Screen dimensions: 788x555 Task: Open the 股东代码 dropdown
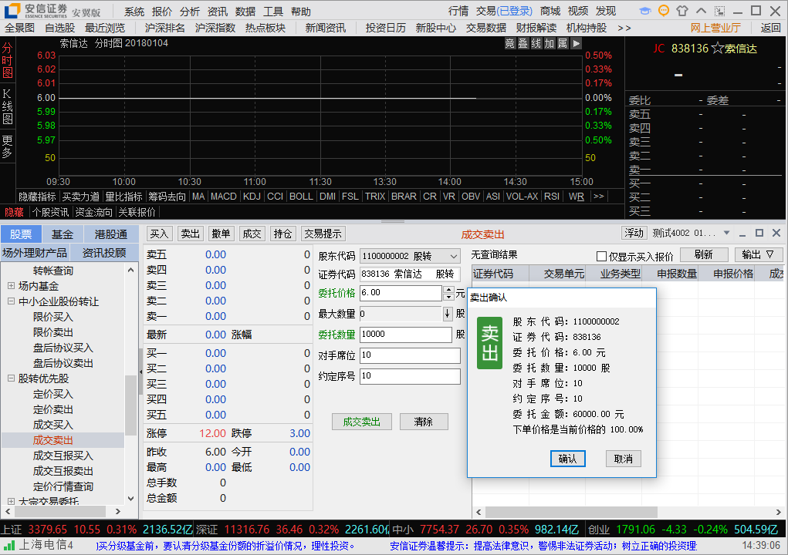(453, 257)
